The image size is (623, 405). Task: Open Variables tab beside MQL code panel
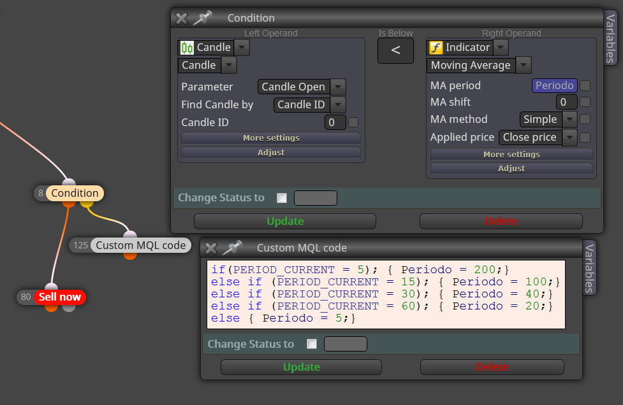click(x=590, y=268)
